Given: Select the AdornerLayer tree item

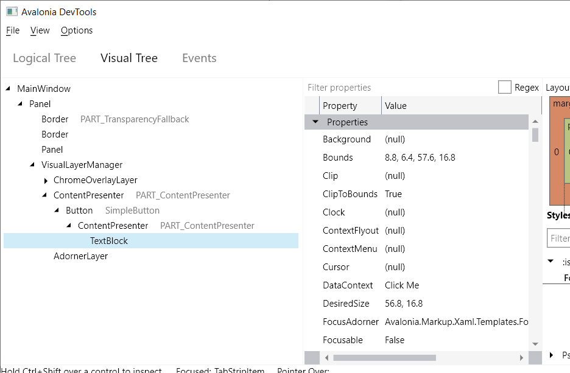Looking at the screenshot, I should tap(81, 256).
